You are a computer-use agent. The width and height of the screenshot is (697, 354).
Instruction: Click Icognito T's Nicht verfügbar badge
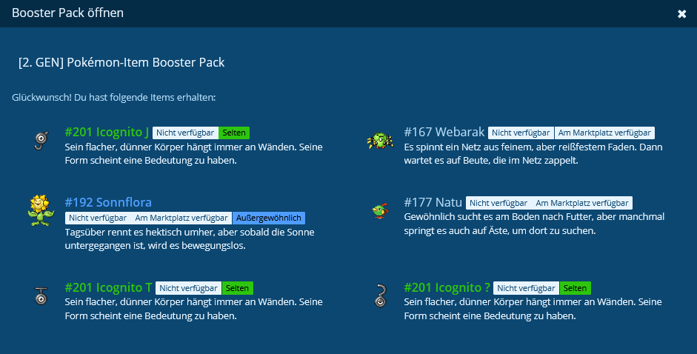[x=188, y=288]
